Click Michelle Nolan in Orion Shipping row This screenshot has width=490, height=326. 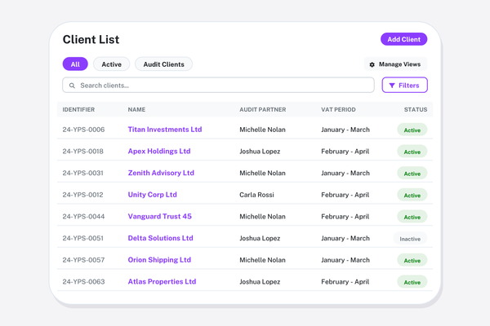coord(262,260)
